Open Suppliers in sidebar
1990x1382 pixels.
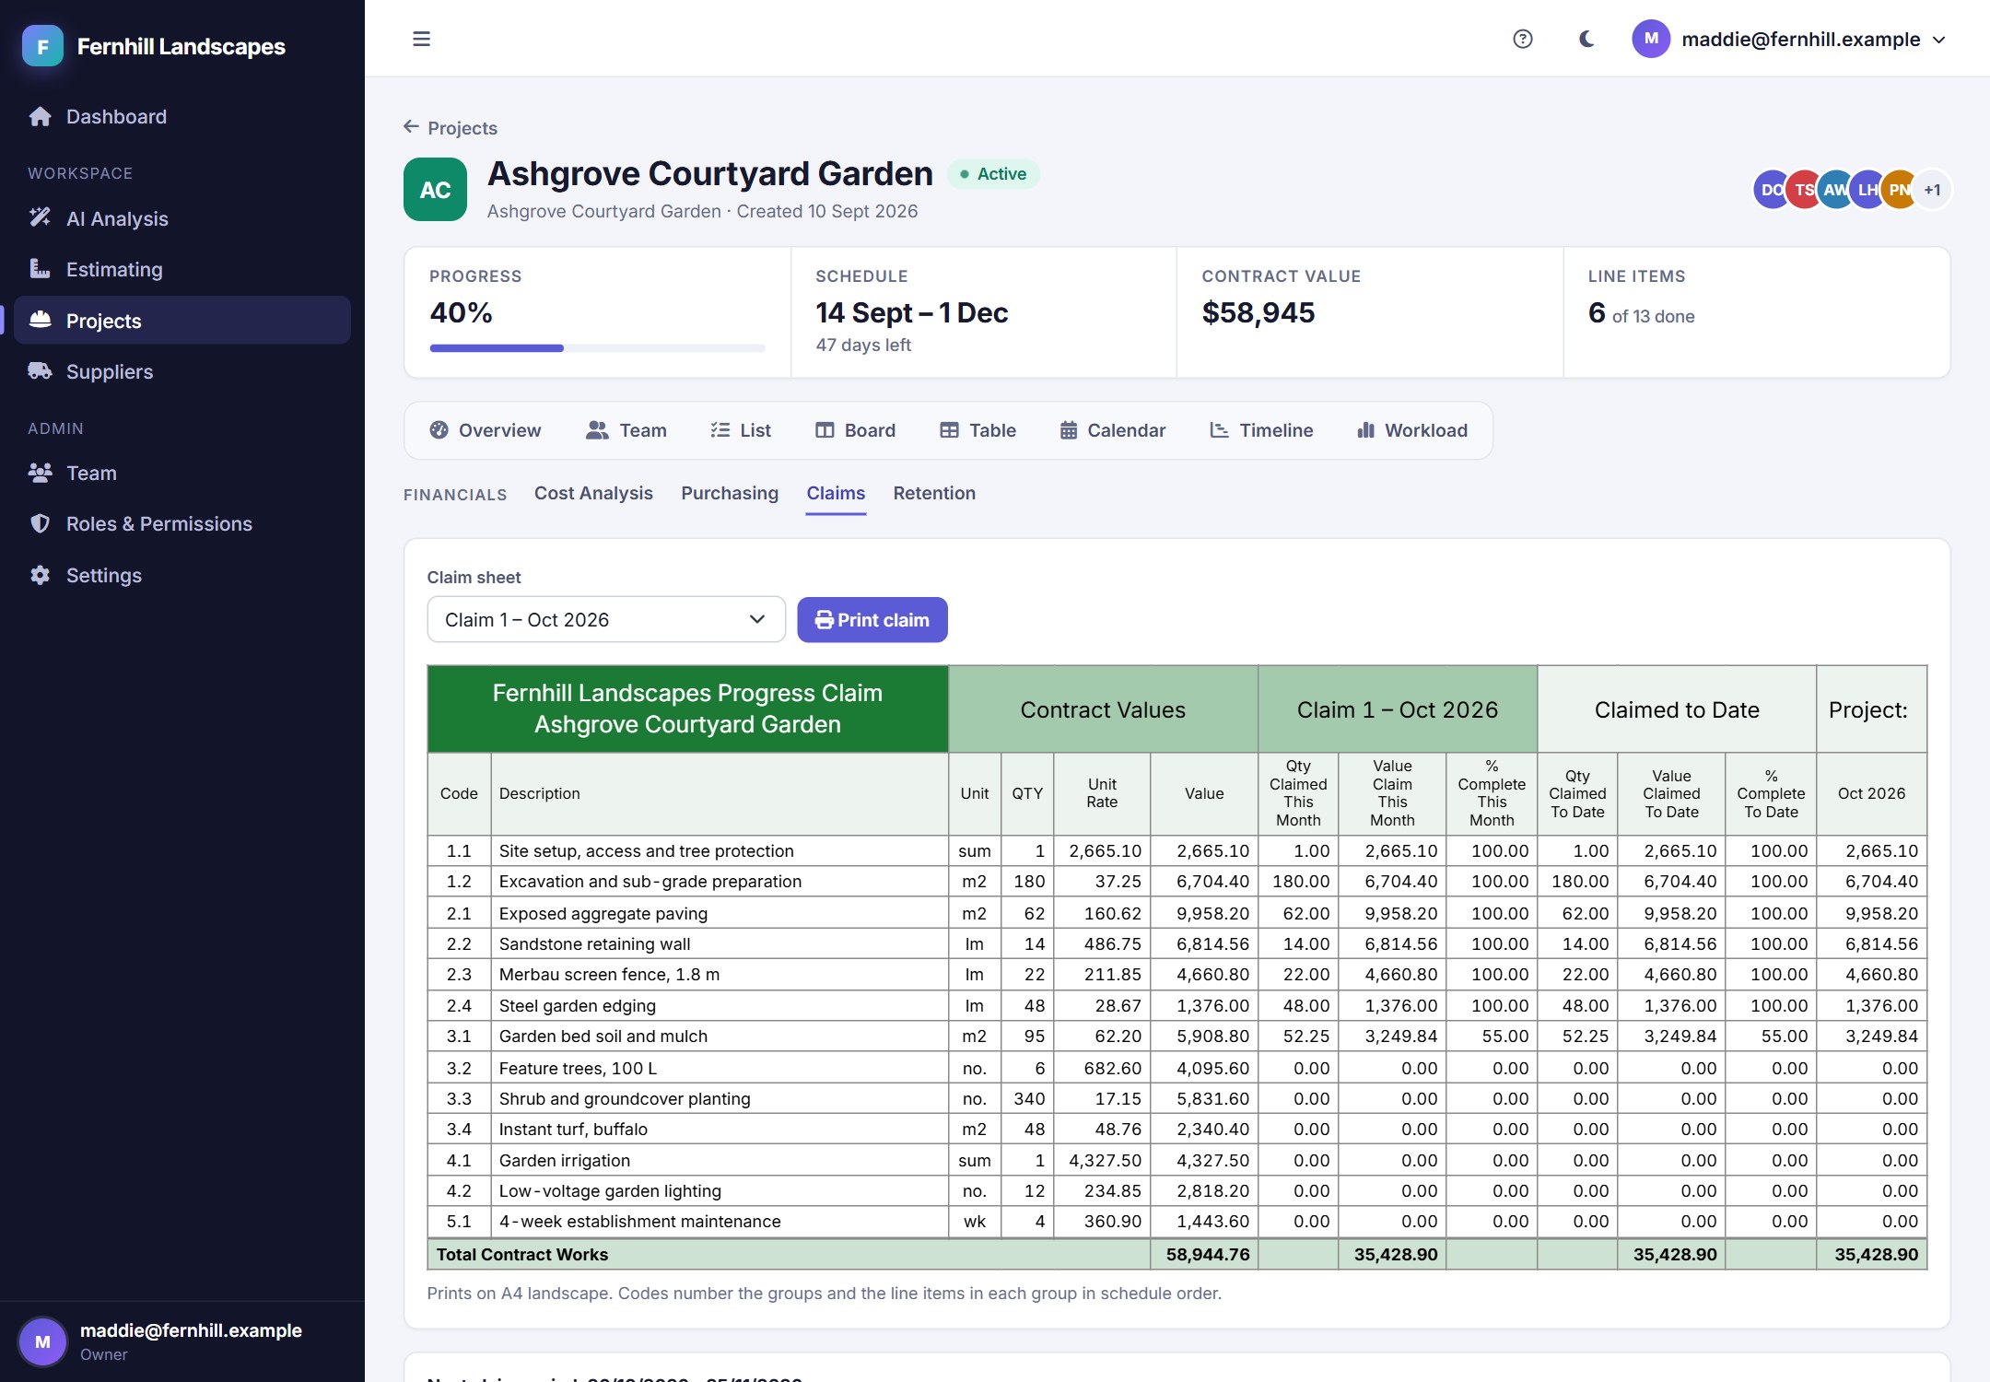coord(182,371)
